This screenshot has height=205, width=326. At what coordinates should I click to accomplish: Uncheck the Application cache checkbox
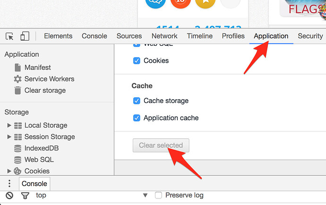[137, 118]
